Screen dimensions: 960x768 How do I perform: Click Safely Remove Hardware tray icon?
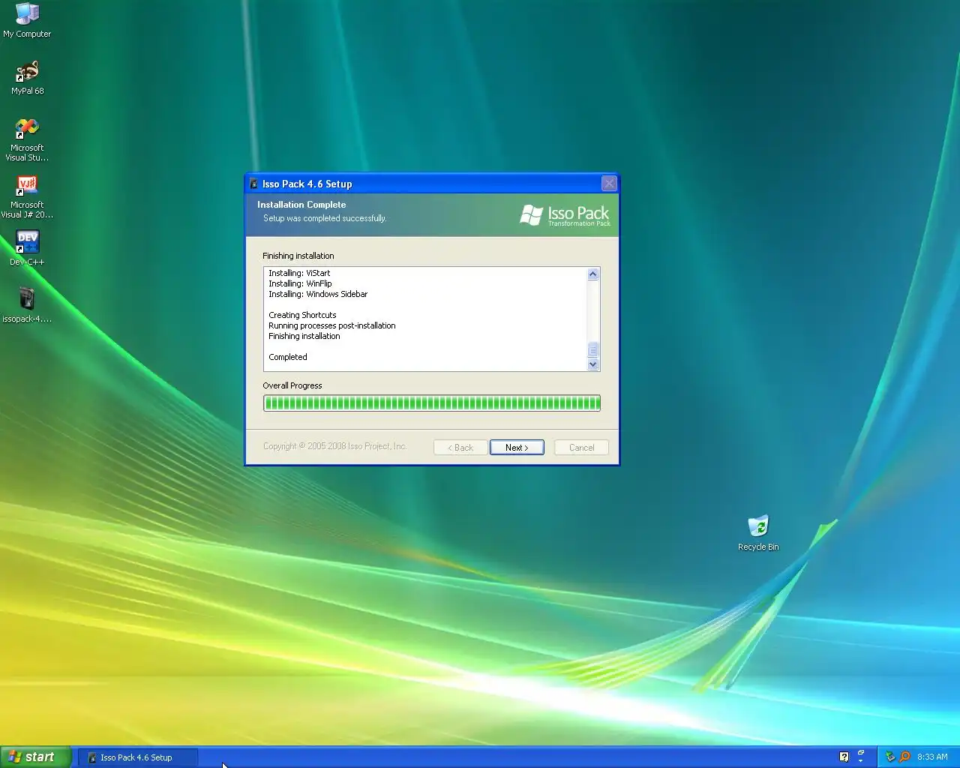pos(890,757)
